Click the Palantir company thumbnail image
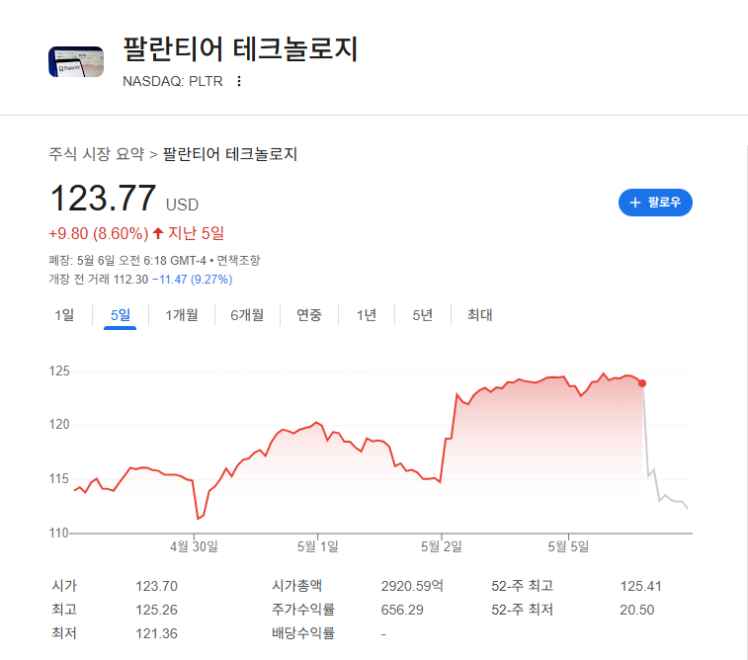Screen dimensions: 748x660 click(76, 61)
